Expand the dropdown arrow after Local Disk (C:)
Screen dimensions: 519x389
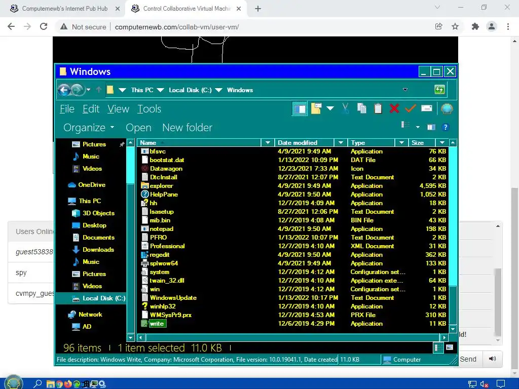pyautogui.click(x=218, y=90)
